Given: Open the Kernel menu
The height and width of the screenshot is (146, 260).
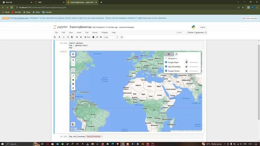Looking at the screenshot, I should 95,32.
